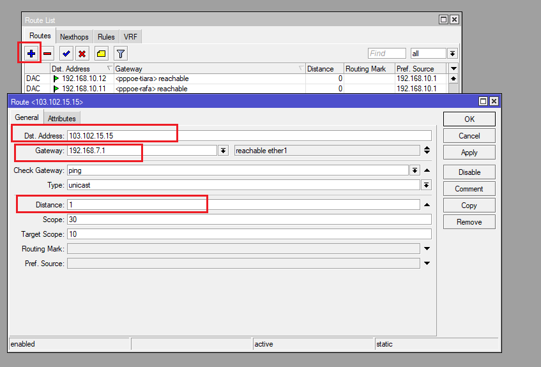Switch to the VRF tab
This screenshot has width=541, height=367.
(x=130, y=37)
